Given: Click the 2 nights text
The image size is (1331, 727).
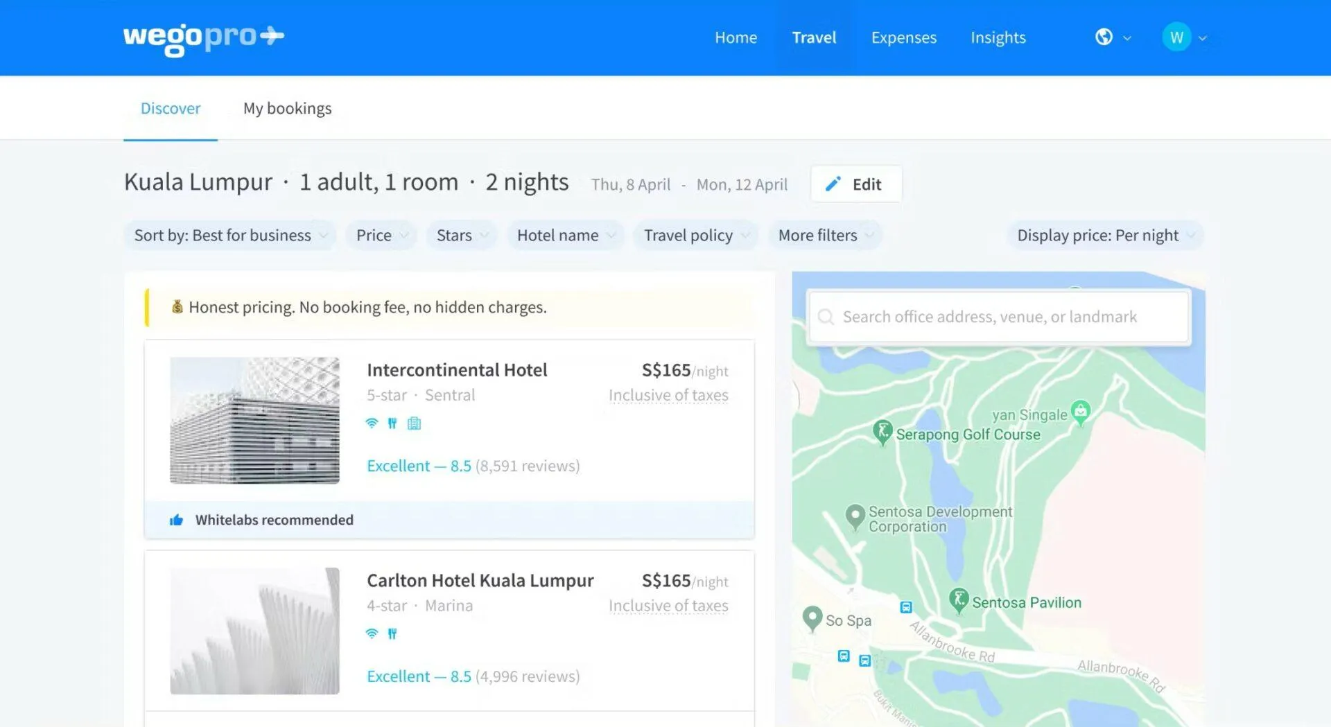Looking at the screenshot, I should [527, 182].
